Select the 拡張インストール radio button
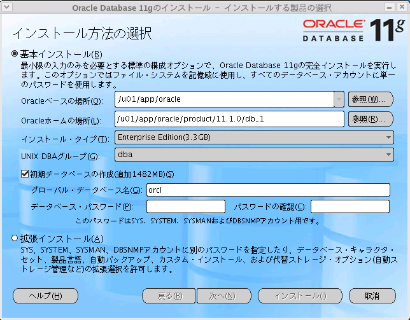 15,238
